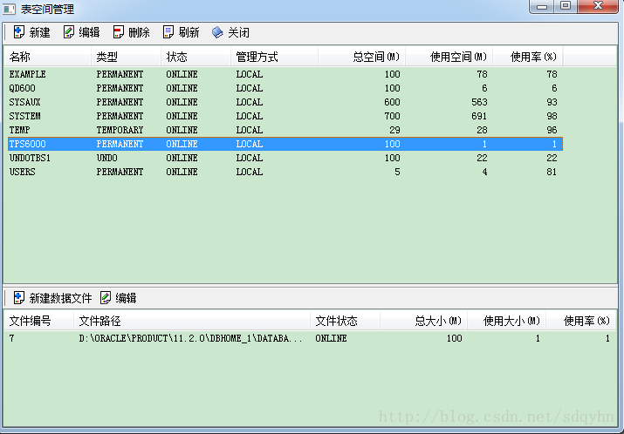This screenshot has height=434, width=624.
Task: Minimize the 表空间管理 window
Action: coord(542,6)
